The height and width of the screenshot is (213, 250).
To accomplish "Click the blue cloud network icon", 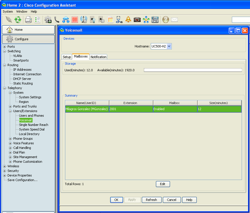I will pyautogui.click(x=66, y=20).
